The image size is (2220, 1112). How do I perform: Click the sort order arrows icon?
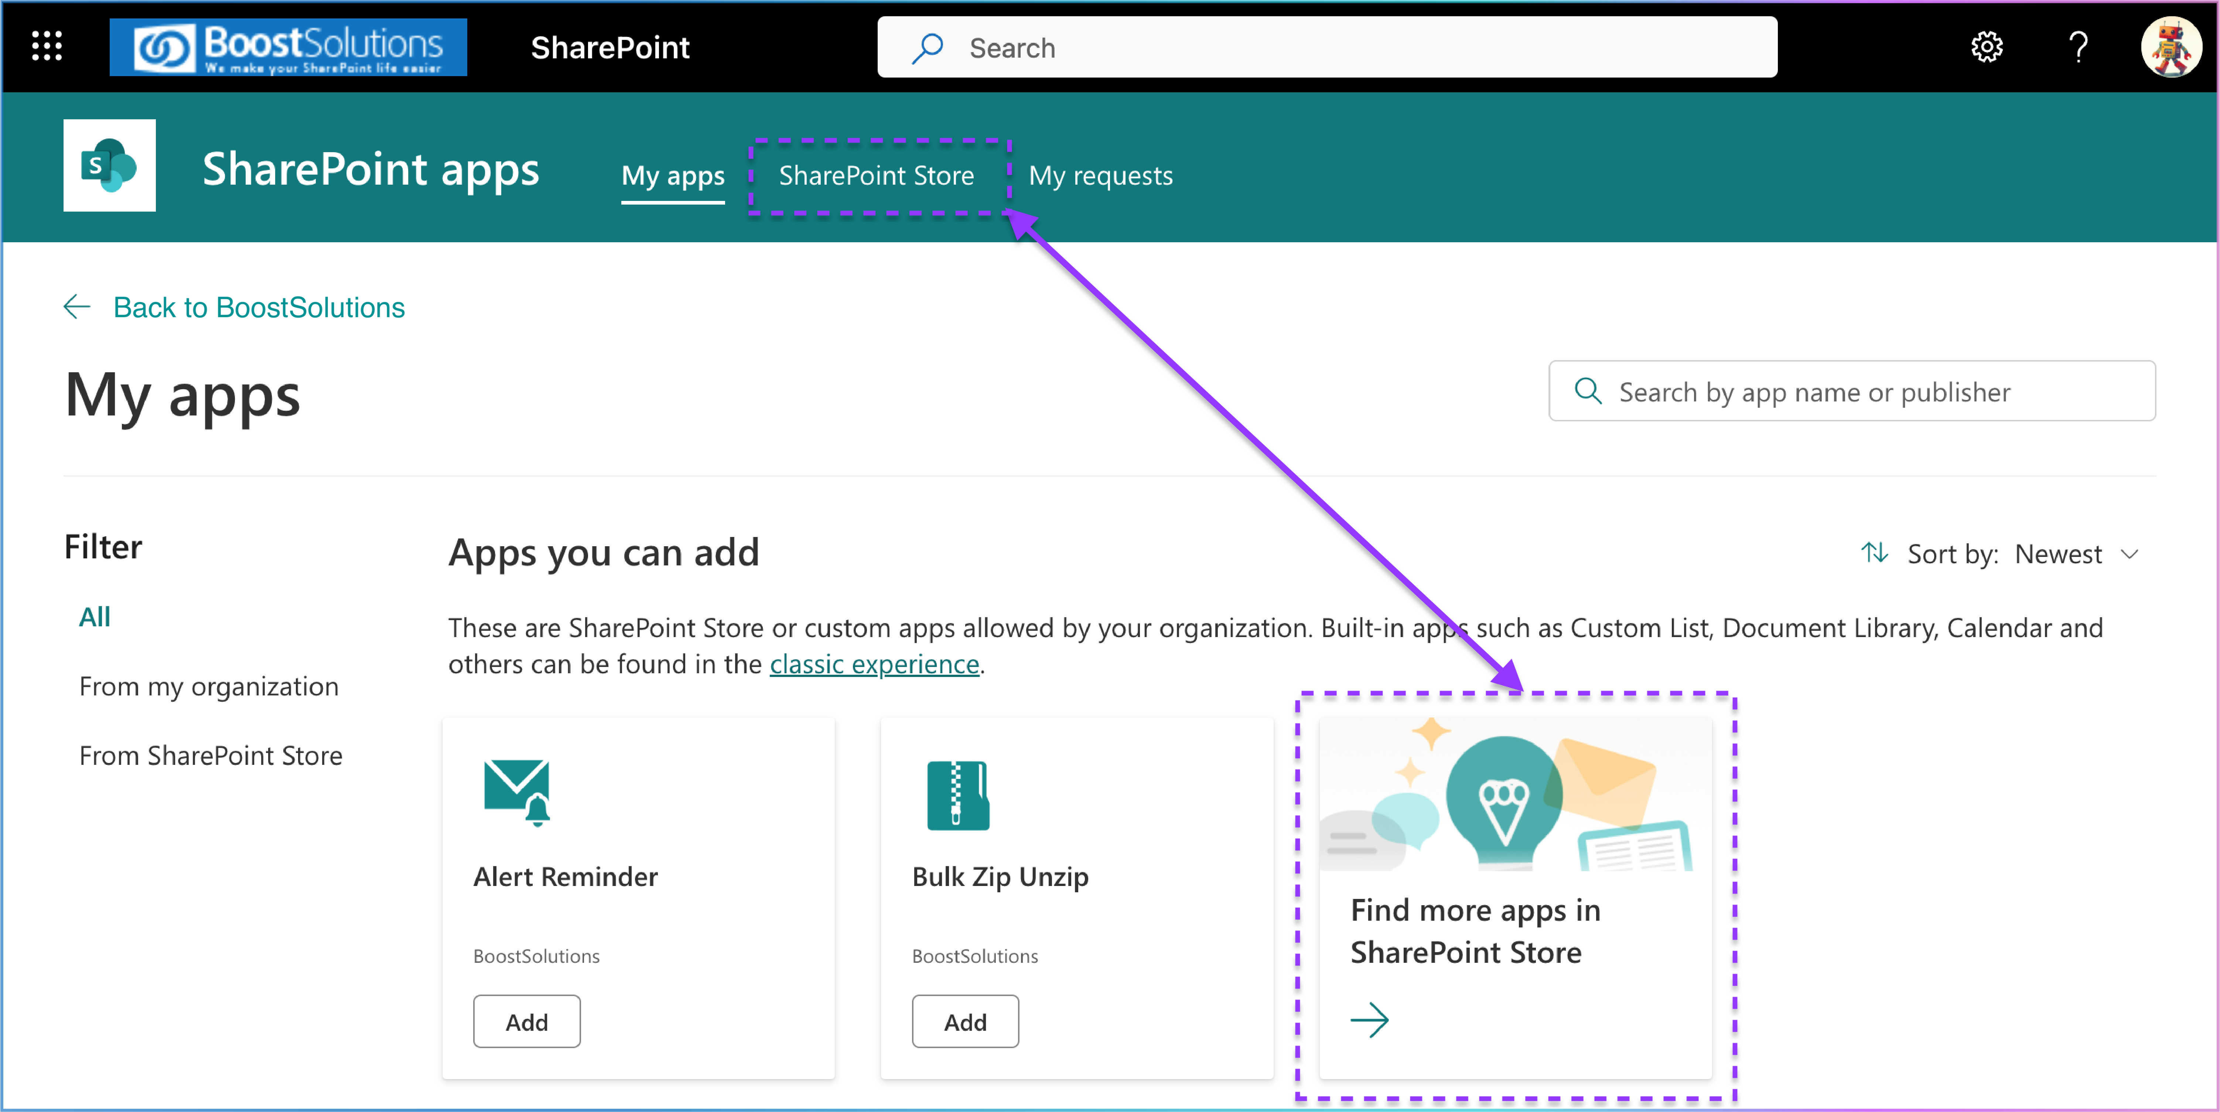(x=1874, y=553)
